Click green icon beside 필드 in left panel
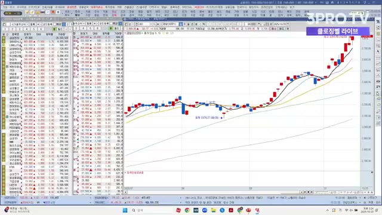 click(x=54, y=29)
